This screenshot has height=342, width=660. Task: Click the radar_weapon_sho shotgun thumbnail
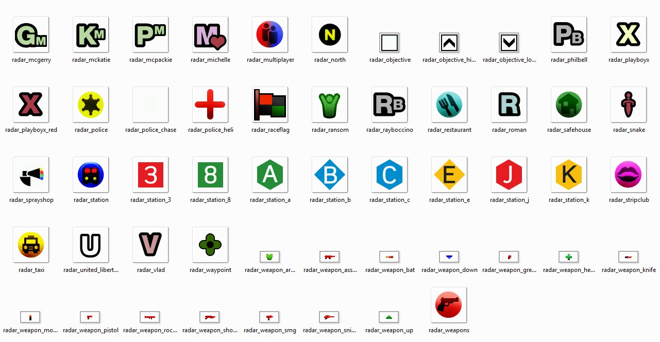click(x=210, y=317)
